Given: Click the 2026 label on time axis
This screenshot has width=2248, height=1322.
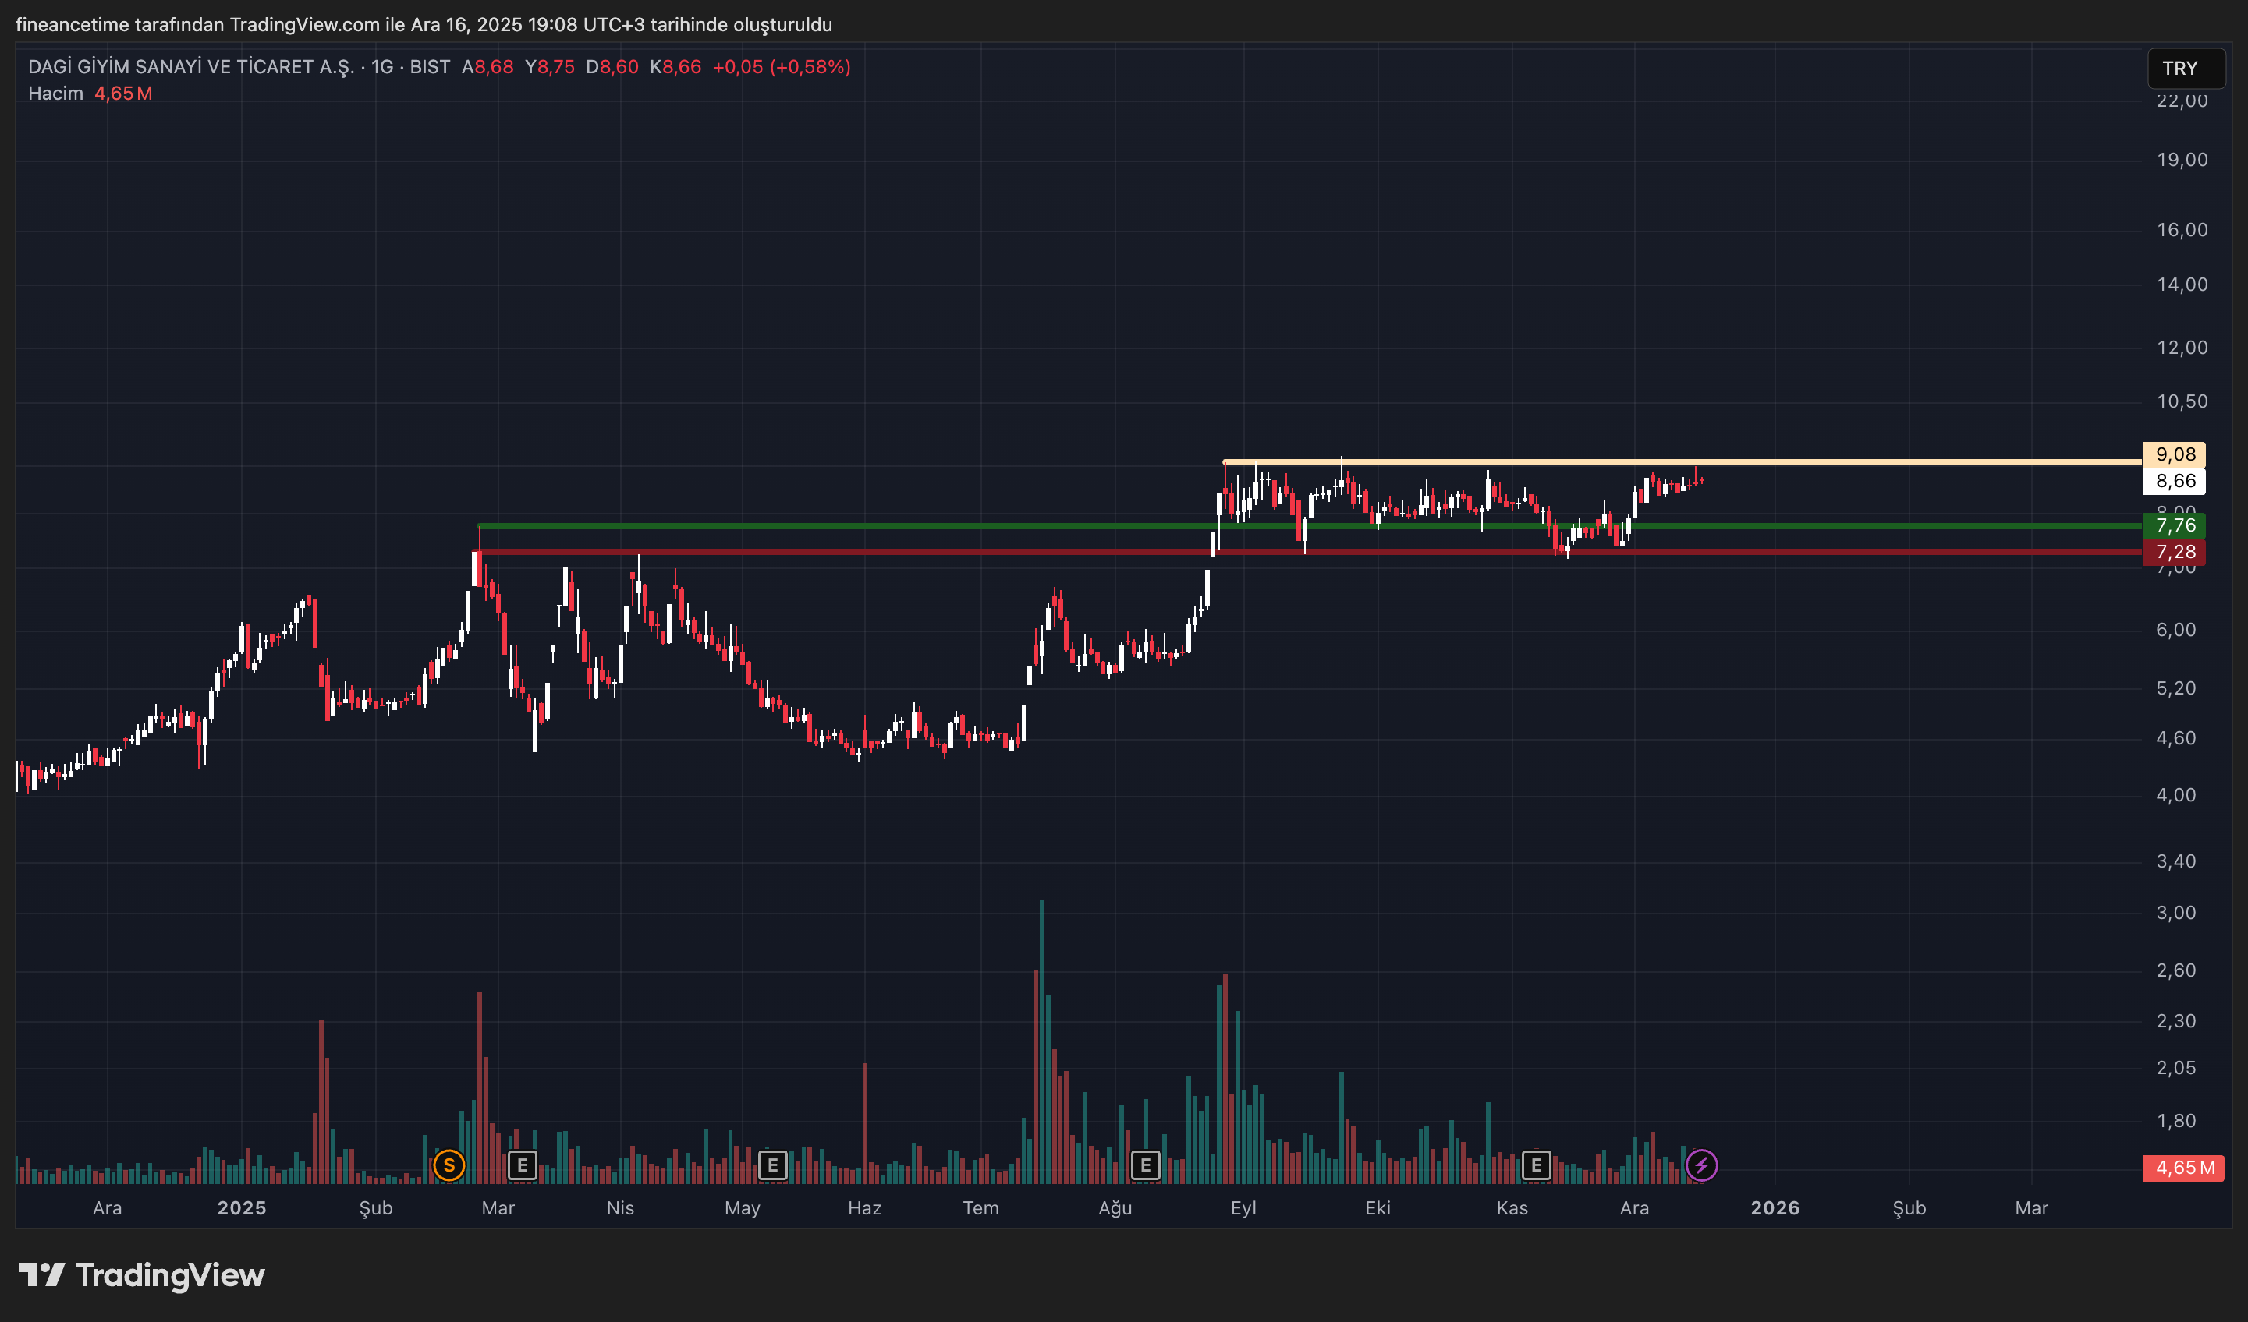Looking at the screenshot, I should point(1775,1208).
